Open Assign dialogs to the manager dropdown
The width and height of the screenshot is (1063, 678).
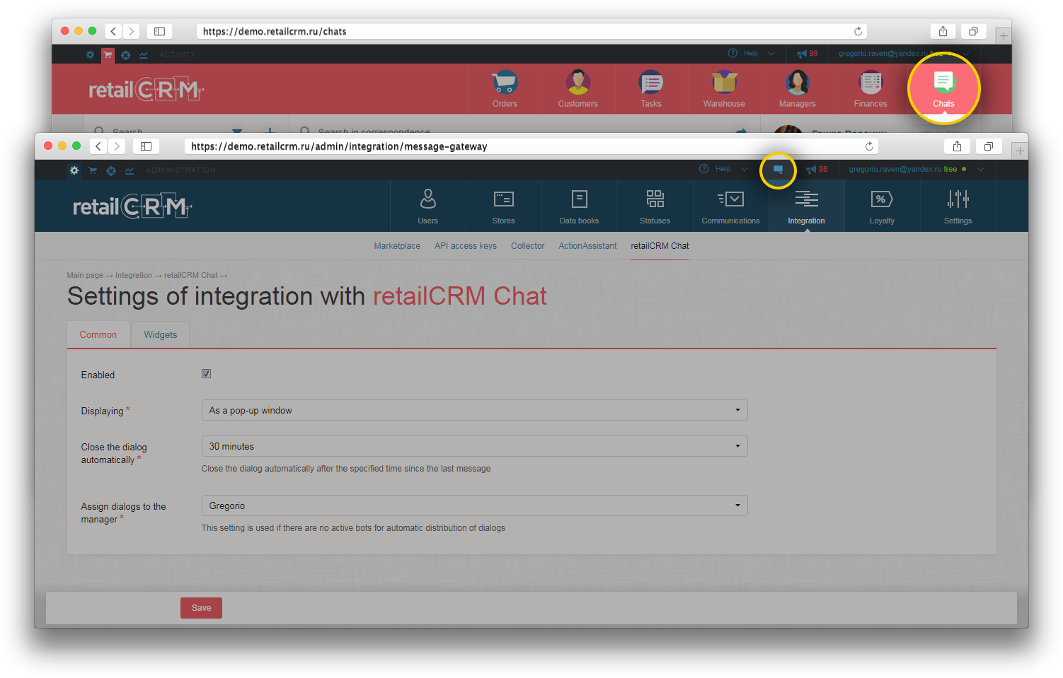[474, 505]
